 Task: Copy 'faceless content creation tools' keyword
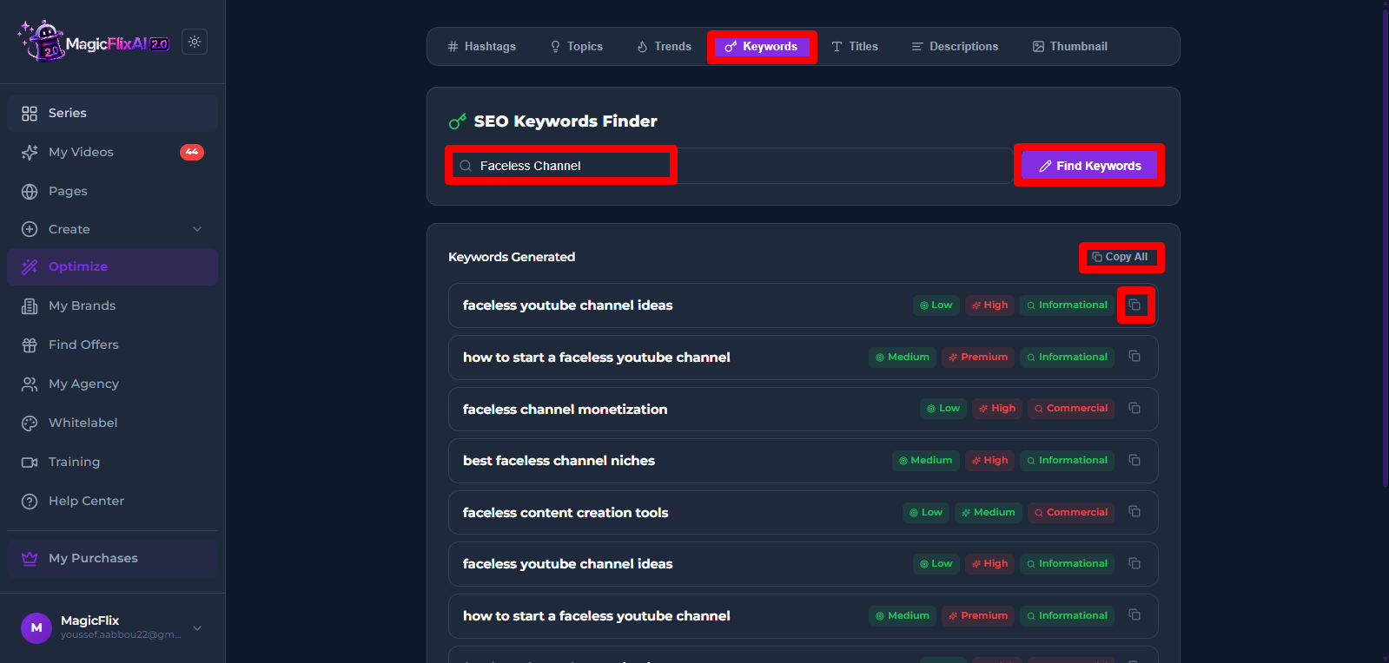pyautogui.click(x=1134, y=511)
